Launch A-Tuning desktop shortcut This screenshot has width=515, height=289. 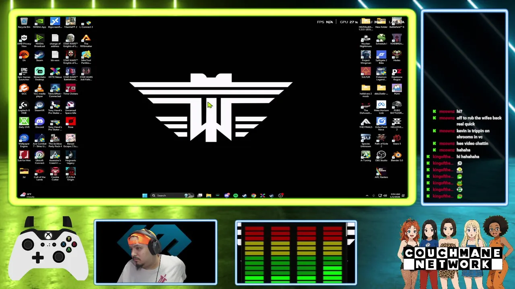tap(366, 156)
